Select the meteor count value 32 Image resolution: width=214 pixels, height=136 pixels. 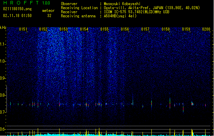(49, 16)
